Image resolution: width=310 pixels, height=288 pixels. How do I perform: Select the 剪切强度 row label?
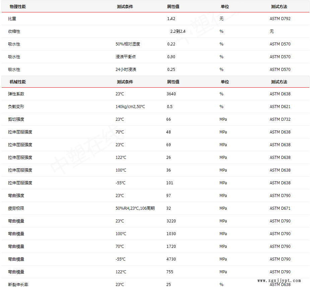click(16, 119)
